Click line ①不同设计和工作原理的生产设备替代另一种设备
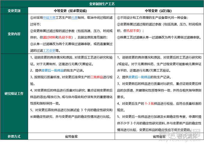Viewport: 204px width, 145px height. click(152, 18)
